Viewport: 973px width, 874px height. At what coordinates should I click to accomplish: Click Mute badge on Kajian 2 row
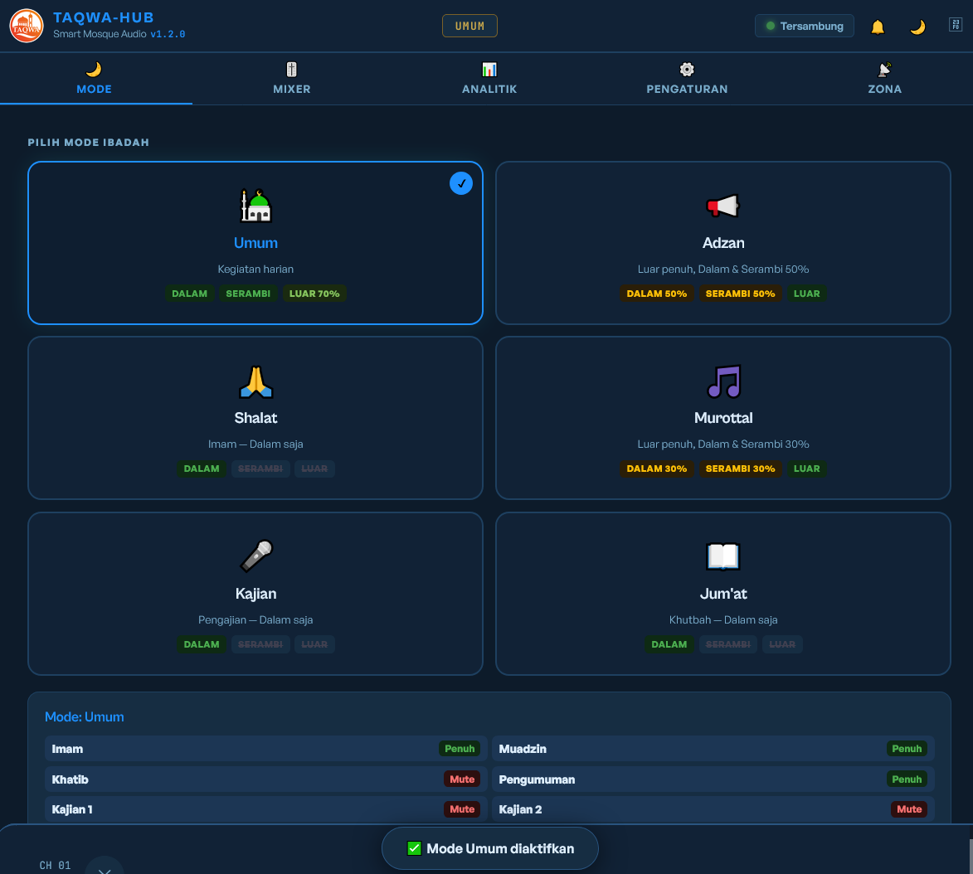click(x=909, y=808)
